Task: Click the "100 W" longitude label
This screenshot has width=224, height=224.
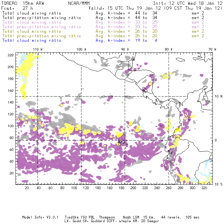Action: coord(81,49)
